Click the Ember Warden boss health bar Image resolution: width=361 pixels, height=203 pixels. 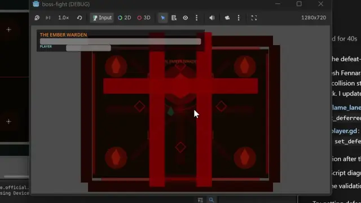pyautogui.click(x=120, y=41)
